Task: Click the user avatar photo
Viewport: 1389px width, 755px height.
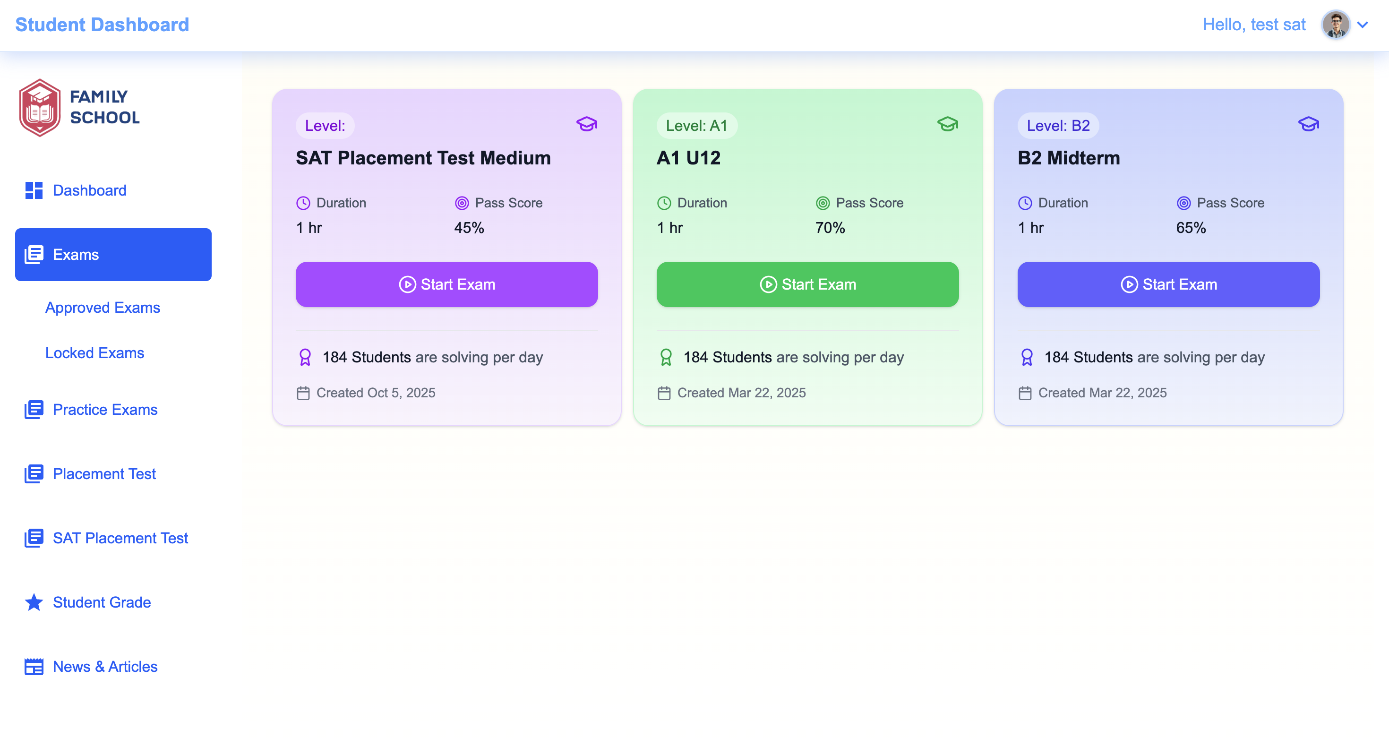Action: pos(1335,25)
